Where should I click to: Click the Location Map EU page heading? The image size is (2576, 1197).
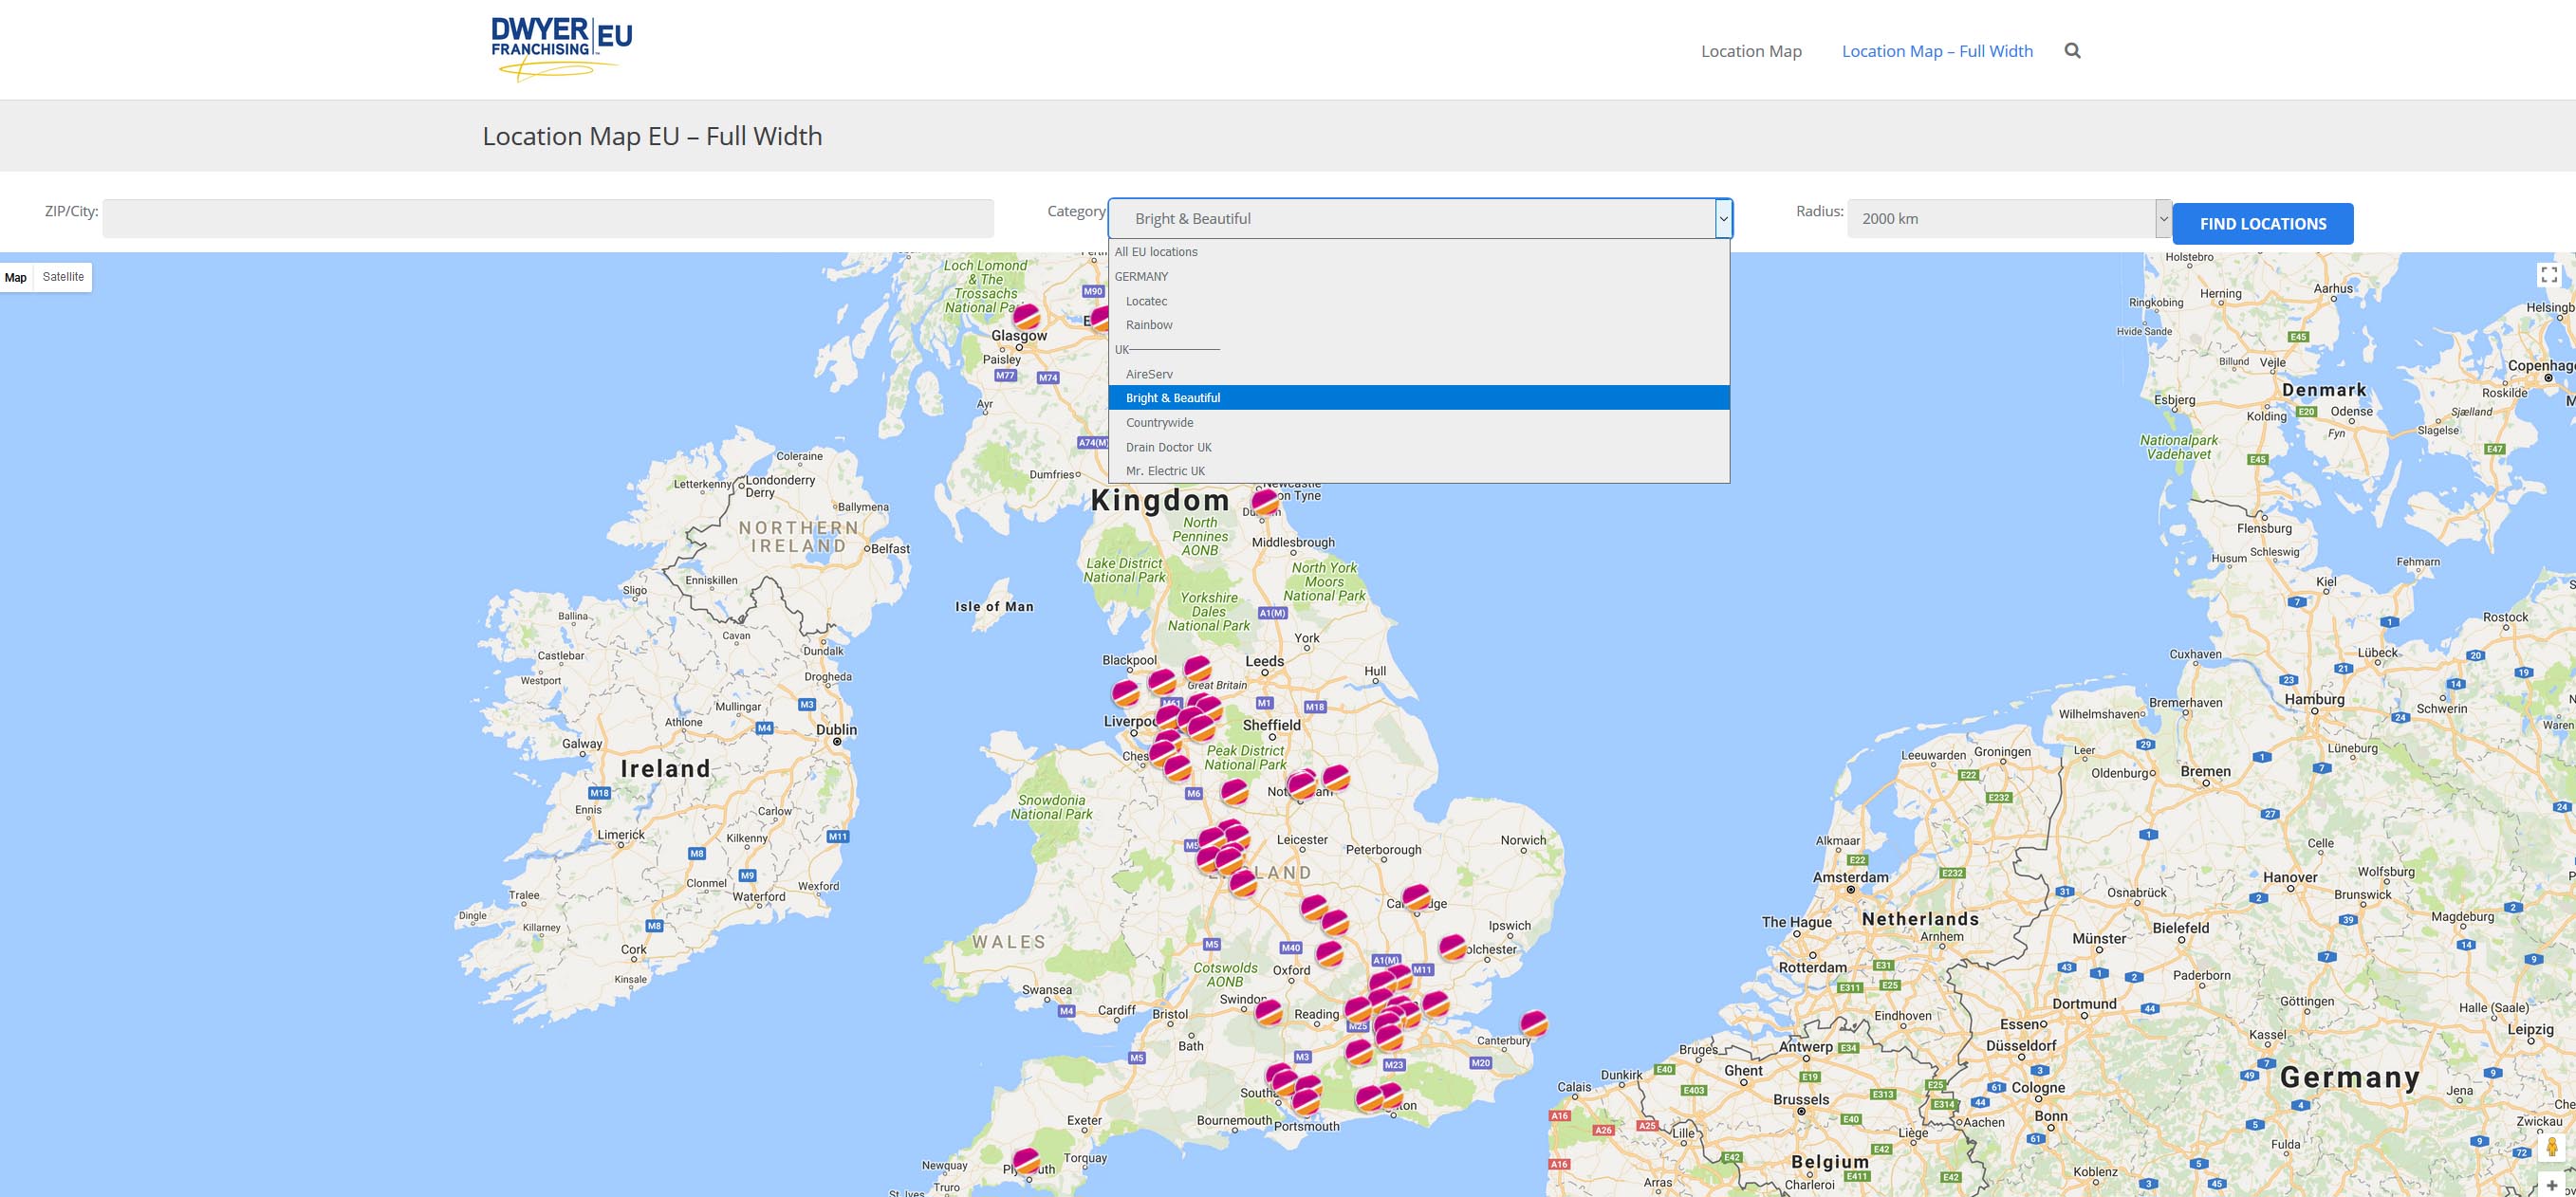click(652, 136)
